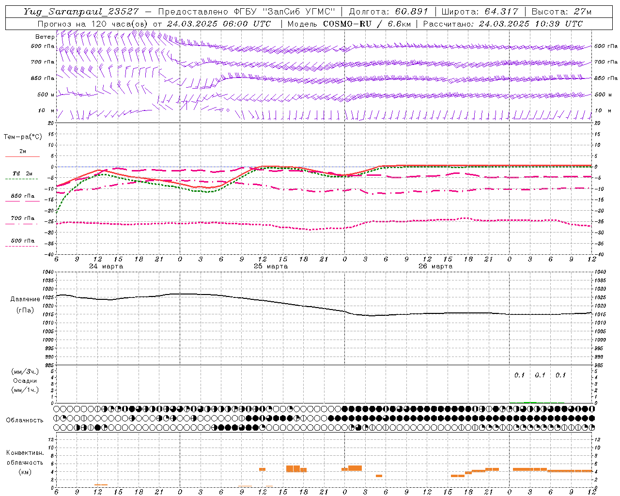This screenshot has width=620, height=496.
Task: Click Прогноз на 120 часа(ов) text
Action: coord(93,24)
